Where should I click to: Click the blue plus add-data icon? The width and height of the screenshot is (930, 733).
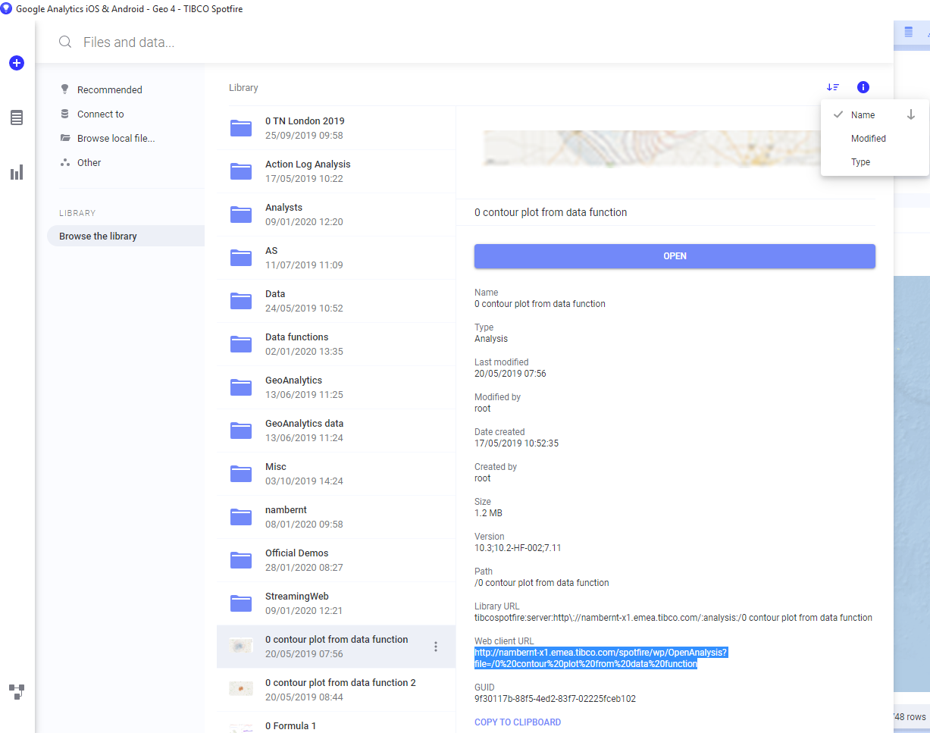pyautogui.click(x=17, y=64)
